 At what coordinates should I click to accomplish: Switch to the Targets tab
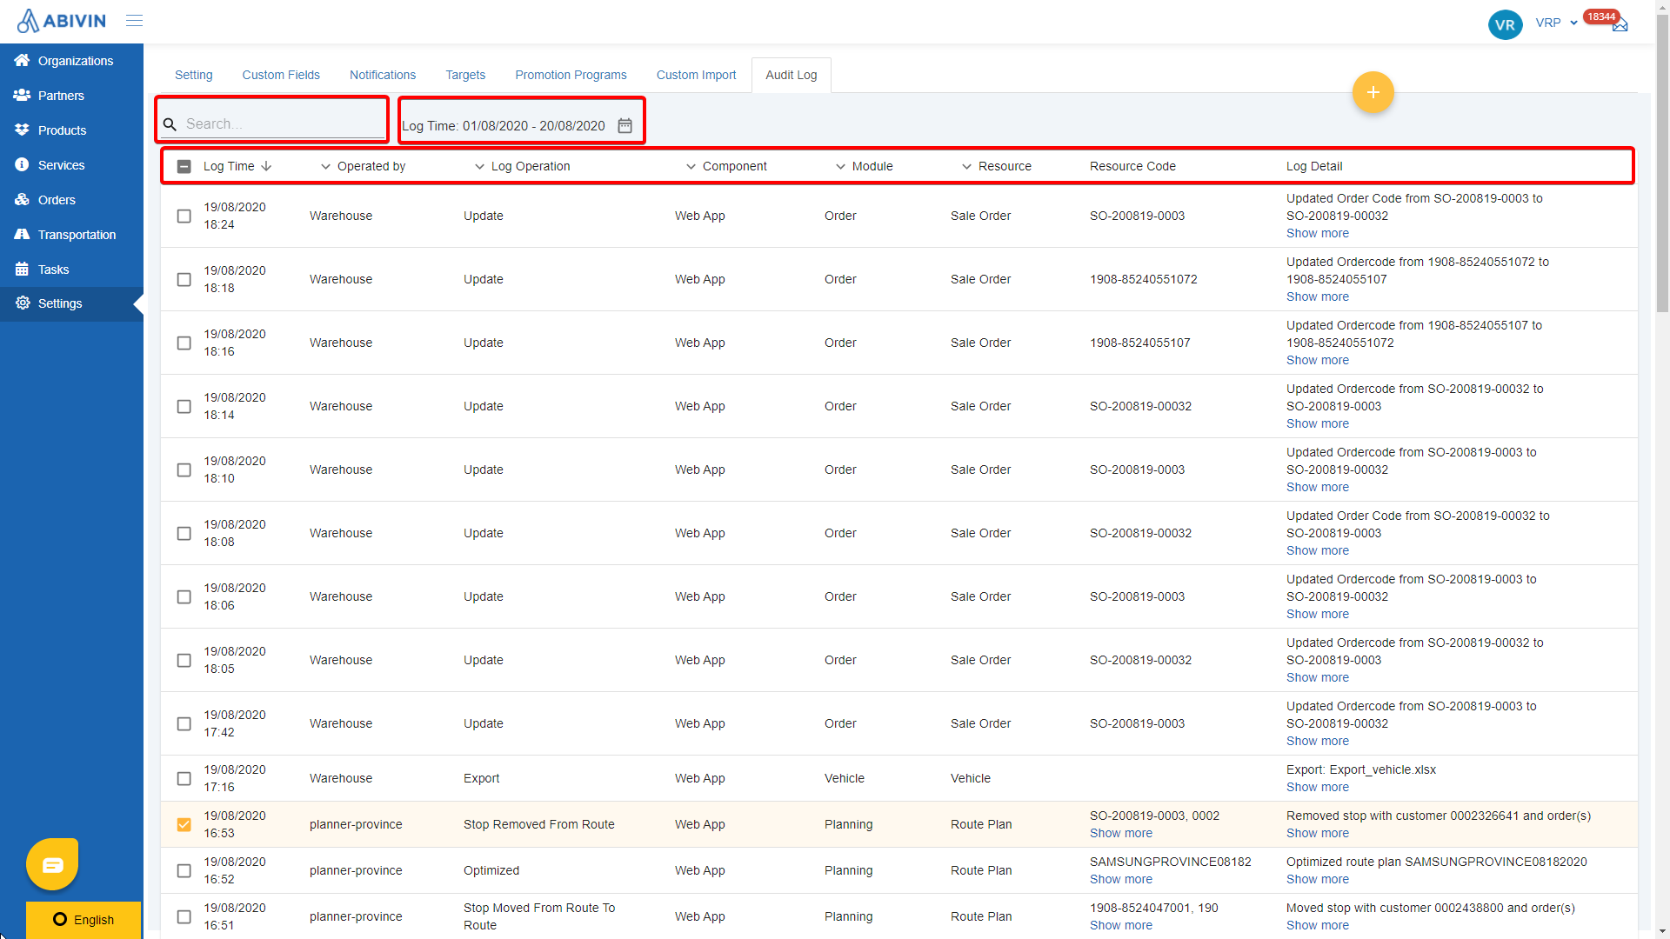coord(465,75)
